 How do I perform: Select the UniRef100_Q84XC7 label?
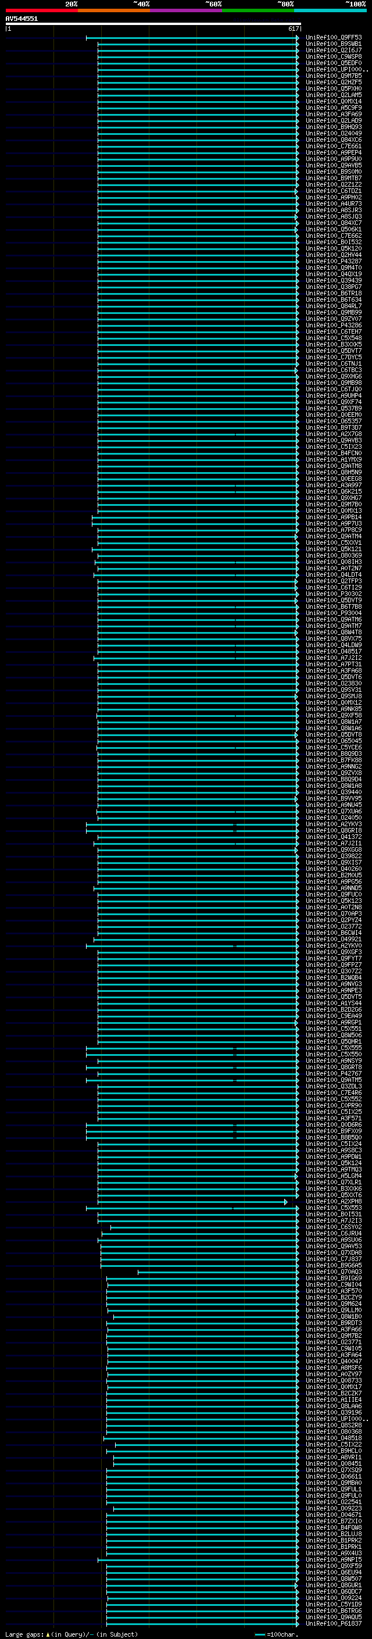pyautogui.click(x=334, y=223)
